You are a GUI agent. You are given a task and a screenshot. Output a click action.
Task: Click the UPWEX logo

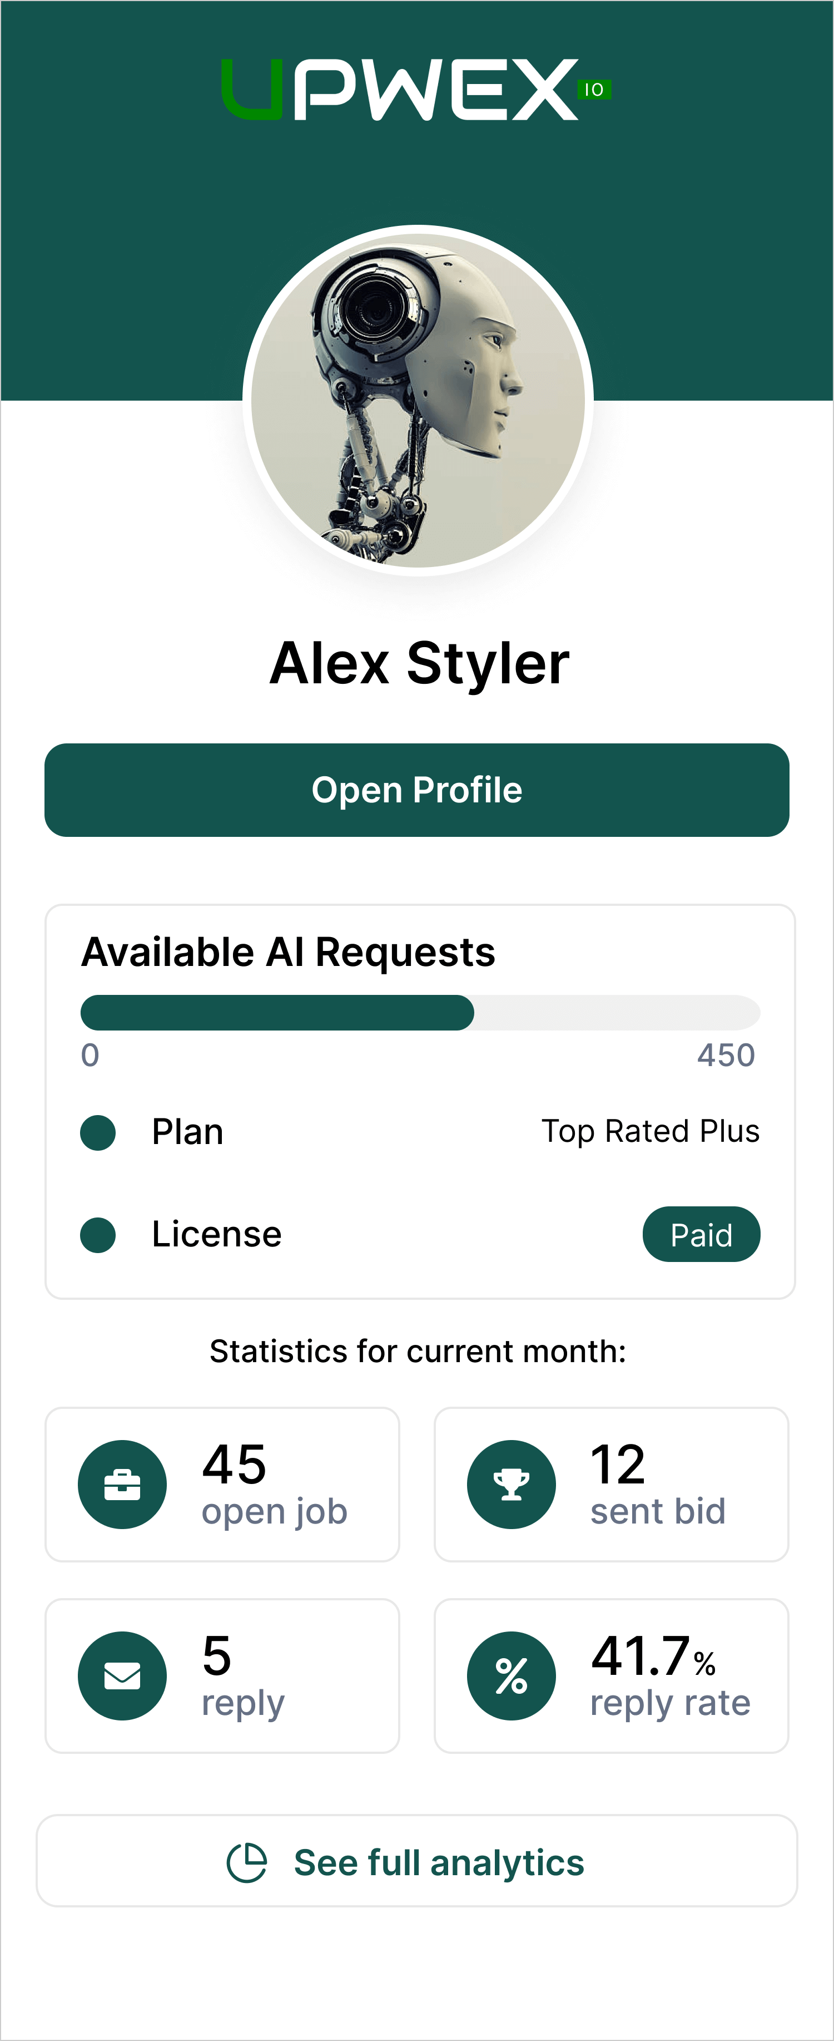point(416,90)
